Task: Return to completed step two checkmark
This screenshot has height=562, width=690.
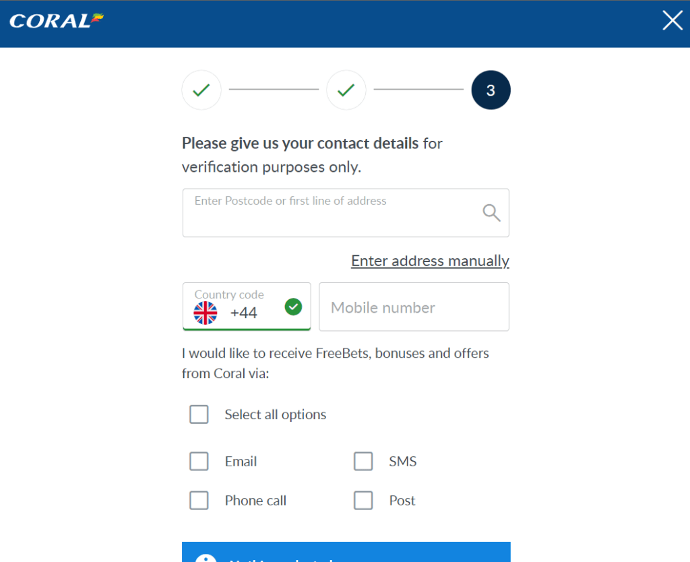Action: (346, 90)
